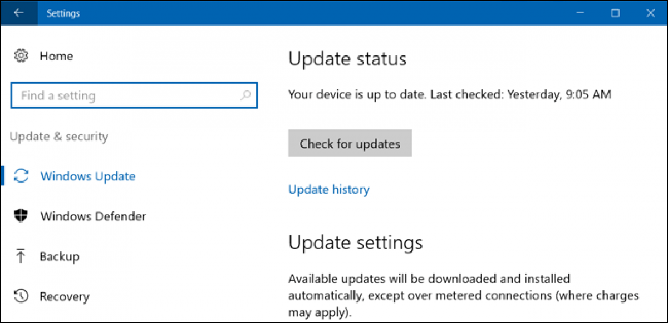Click the back arrow in the title bar
The image size is (668, 323).
[x=18, y=12]
